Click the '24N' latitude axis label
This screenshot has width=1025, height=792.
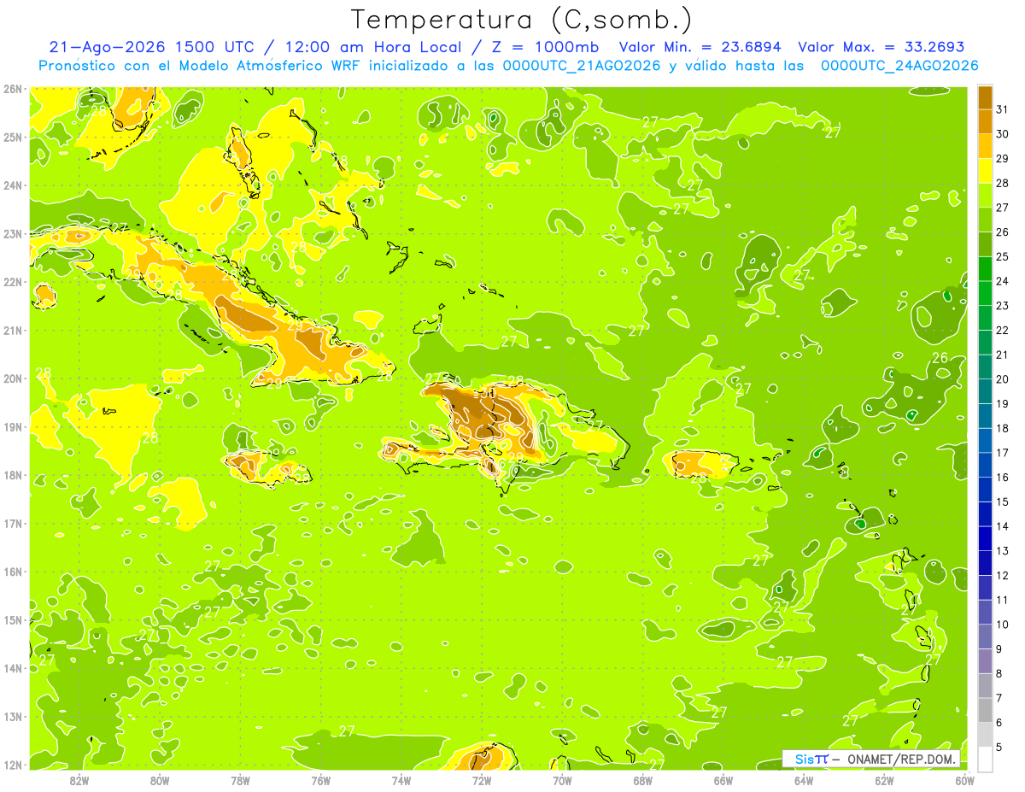tap(13, 185)
